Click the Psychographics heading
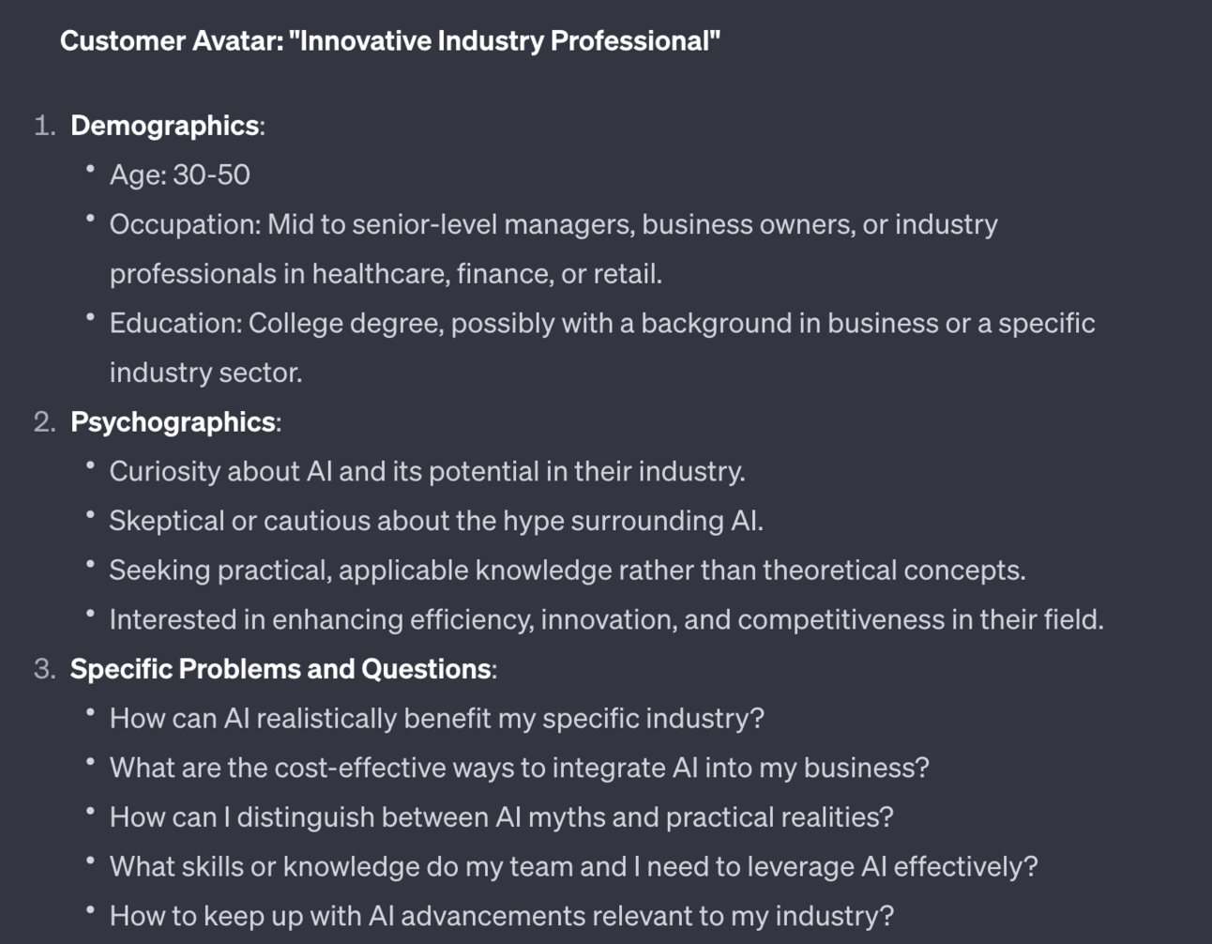 [173, 422]
